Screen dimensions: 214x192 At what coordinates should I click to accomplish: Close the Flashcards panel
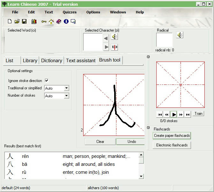coord(148,128)
